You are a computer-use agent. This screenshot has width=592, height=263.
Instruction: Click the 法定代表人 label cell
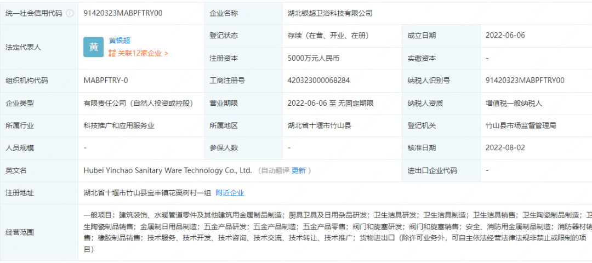coord(39,47)
